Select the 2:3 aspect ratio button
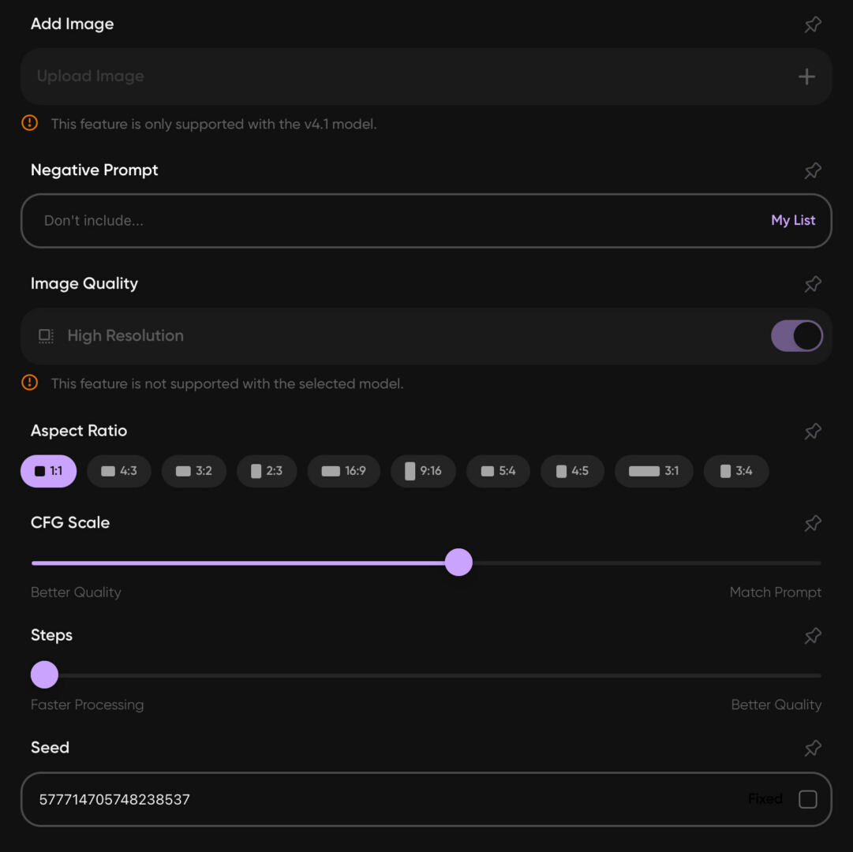This screenshot has width=853, height=852. (x=267, y=471)
